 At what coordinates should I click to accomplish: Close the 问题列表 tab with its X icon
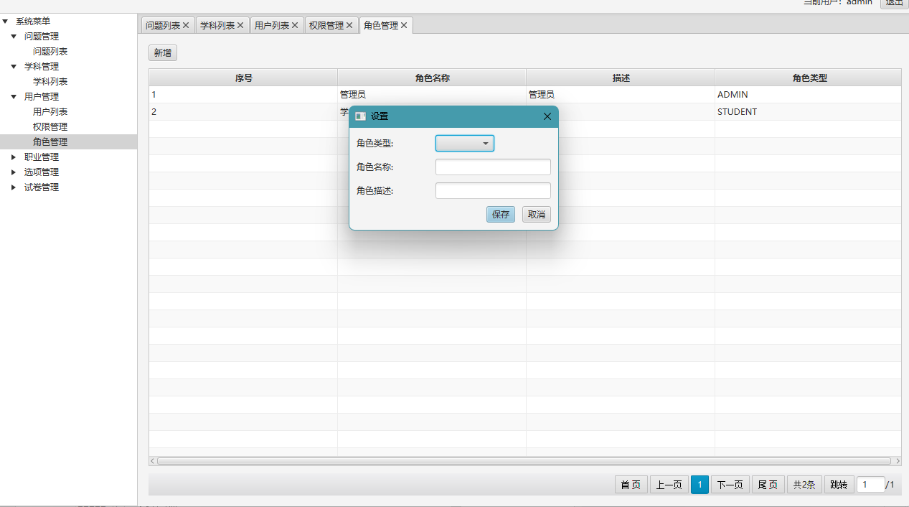(x=186, y=25)
